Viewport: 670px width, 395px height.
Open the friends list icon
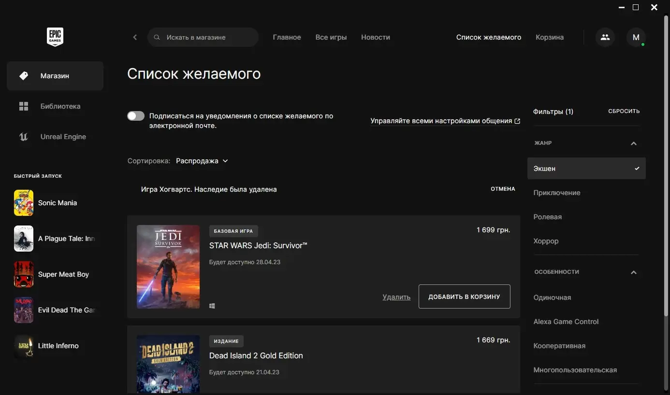click(x=605, y=37)
